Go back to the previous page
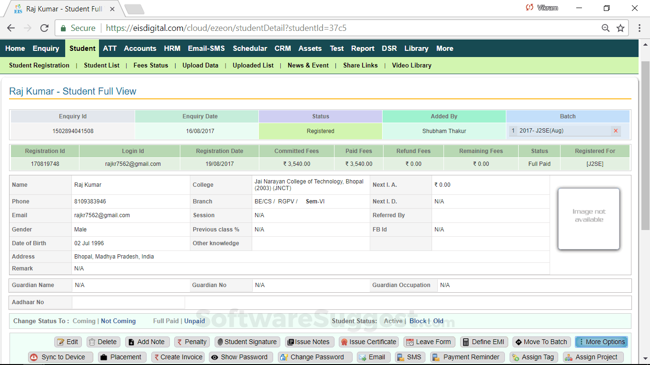 [11, 28]
